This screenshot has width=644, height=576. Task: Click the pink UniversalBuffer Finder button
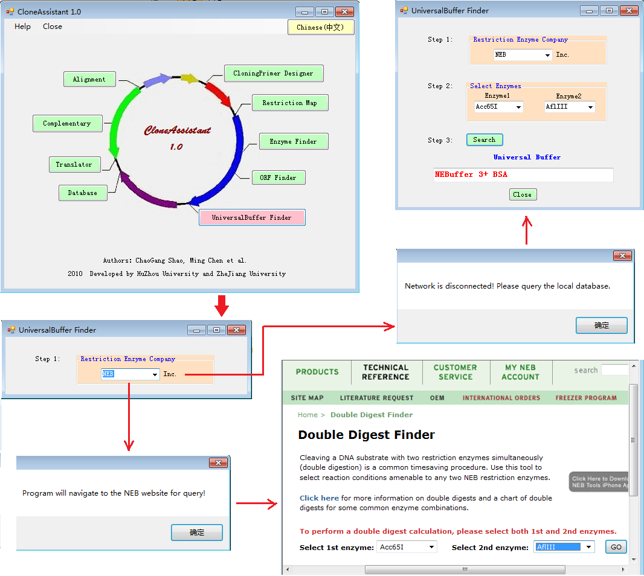click(251, 217)
